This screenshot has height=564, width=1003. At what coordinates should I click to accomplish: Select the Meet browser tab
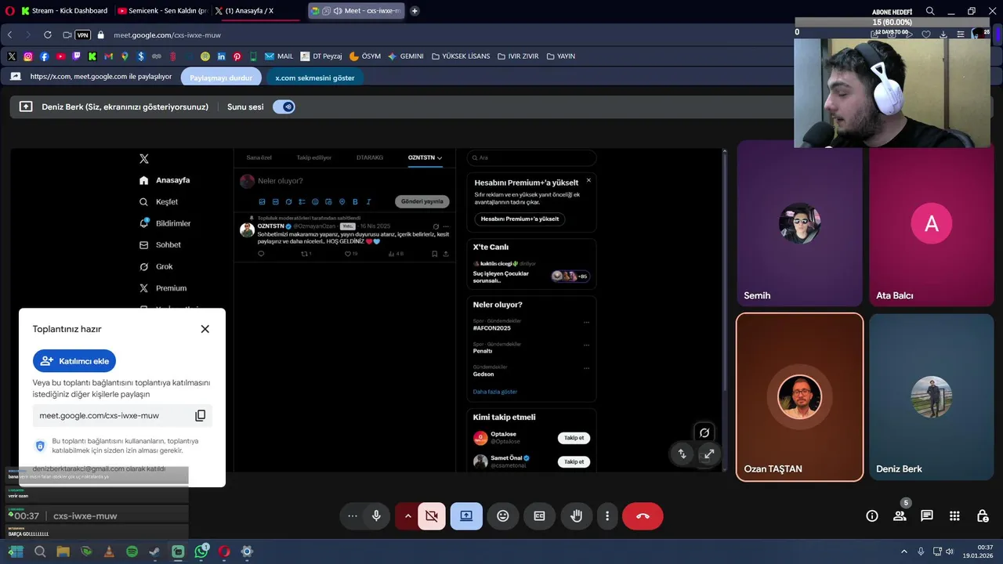pos(357,11)
